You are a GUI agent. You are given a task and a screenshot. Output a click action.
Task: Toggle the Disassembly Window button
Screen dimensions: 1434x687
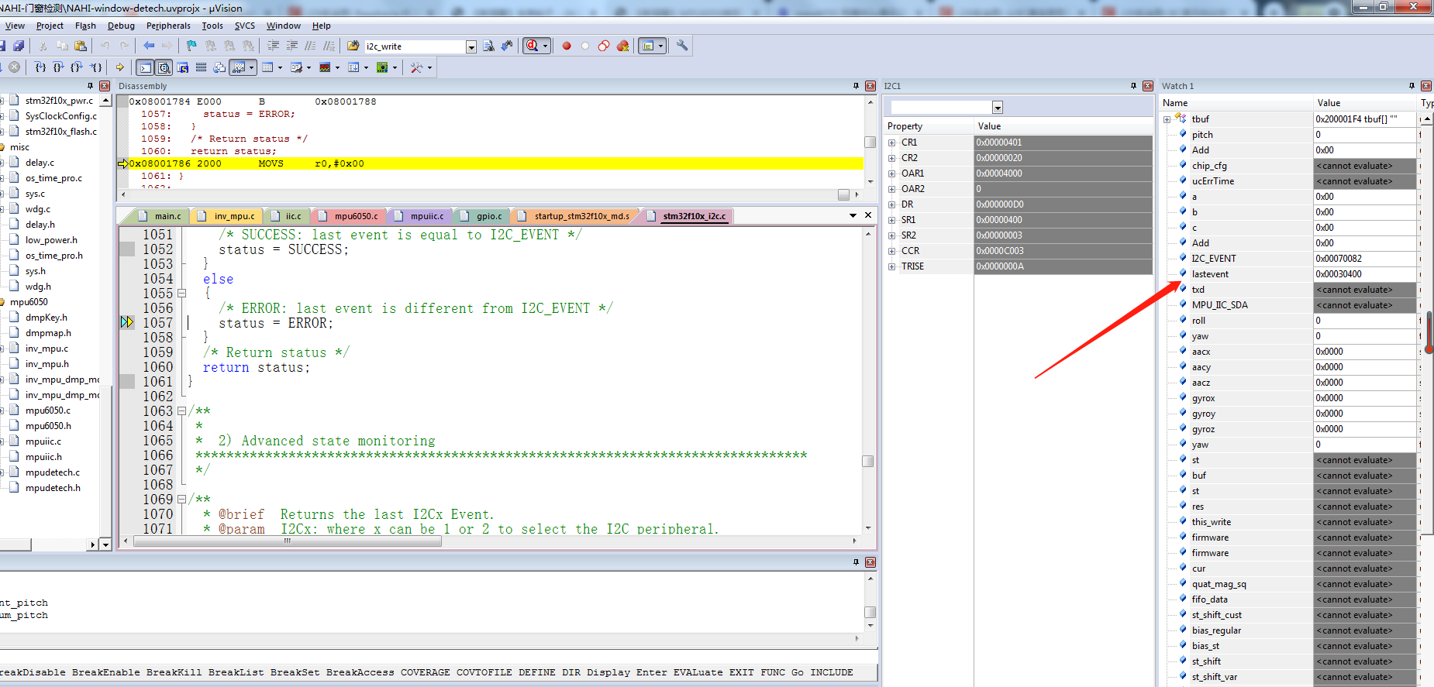(x=164, y=67)
